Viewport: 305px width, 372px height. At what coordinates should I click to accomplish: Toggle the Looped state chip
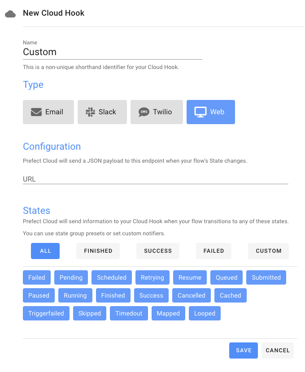205,313
